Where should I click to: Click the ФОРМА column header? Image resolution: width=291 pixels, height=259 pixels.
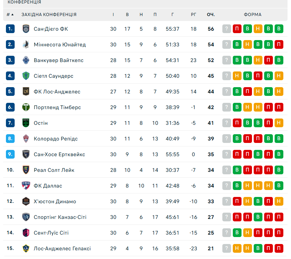coord(253,15)
